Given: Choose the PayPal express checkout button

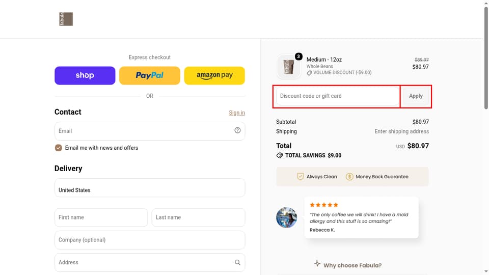Looking at the screenshot, I should tap(150, 75).
